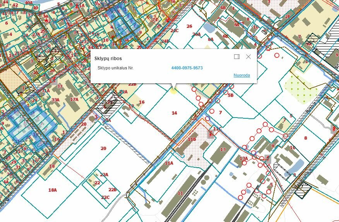
Task: Click parcel label 26A
Action: tap(196, 34)
